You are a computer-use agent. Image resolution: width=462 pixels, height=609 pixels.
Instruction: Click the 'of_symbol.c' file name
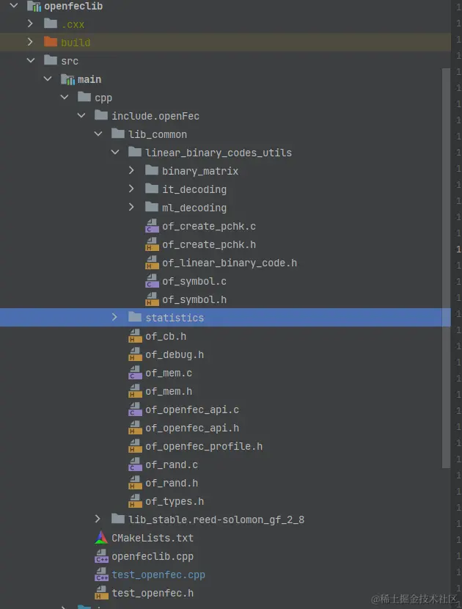pos(194,281)
